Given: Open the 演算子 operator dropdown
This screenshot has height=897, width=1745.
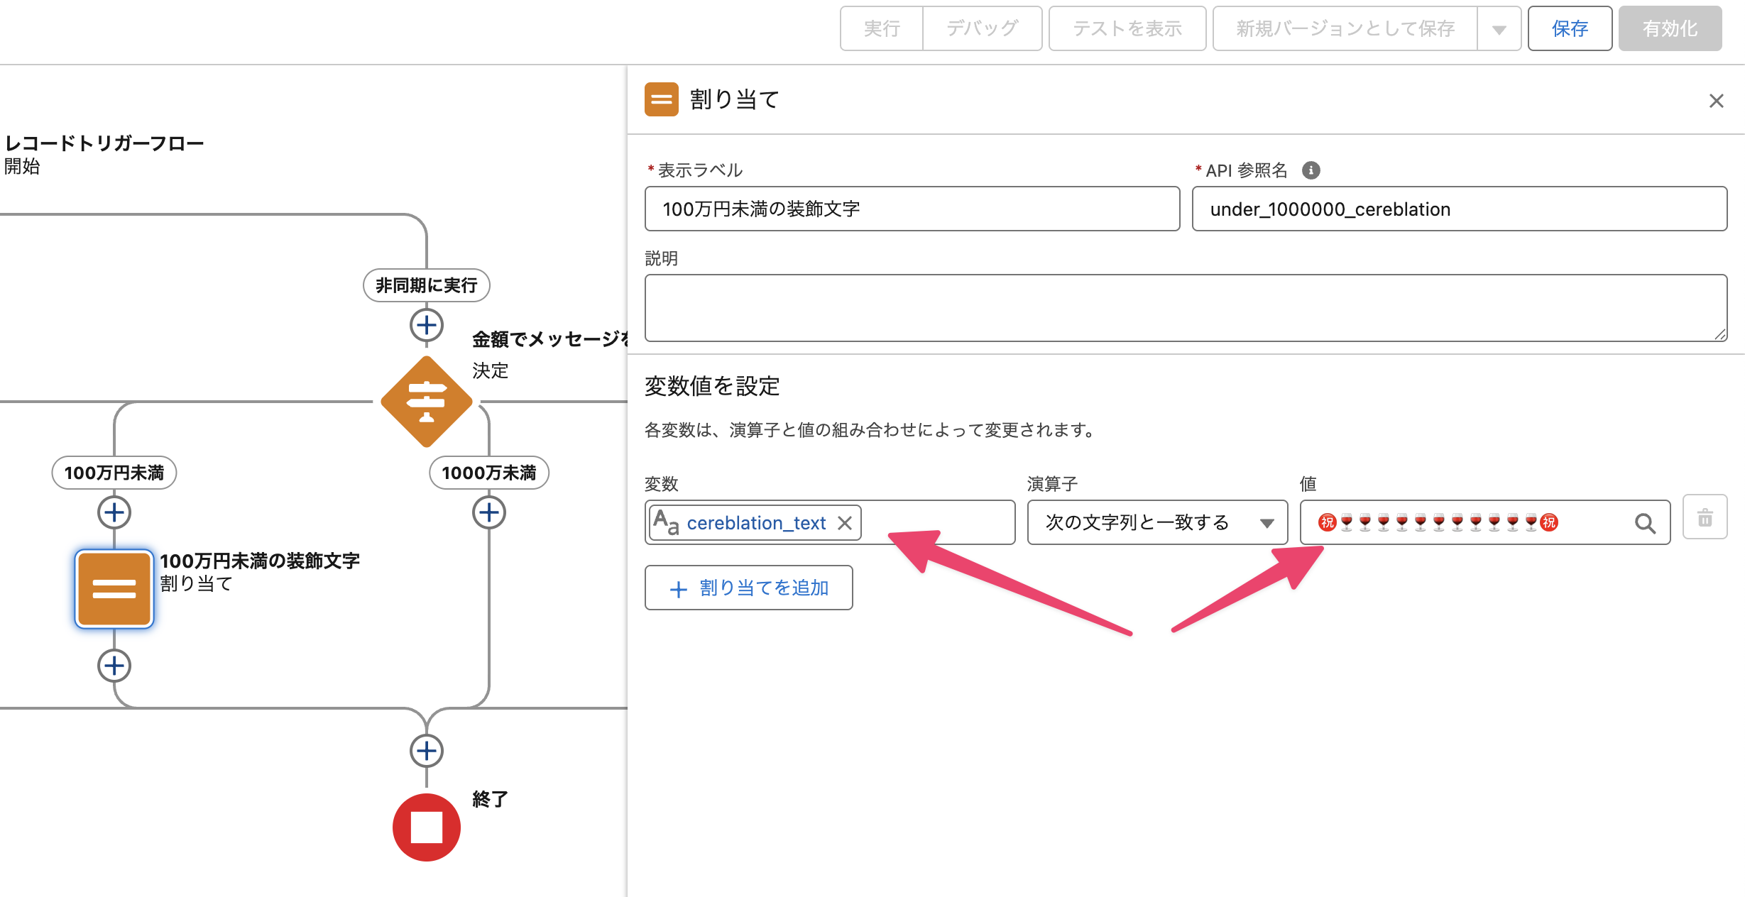Looking at the screenshot, I should click(1156, 523).
